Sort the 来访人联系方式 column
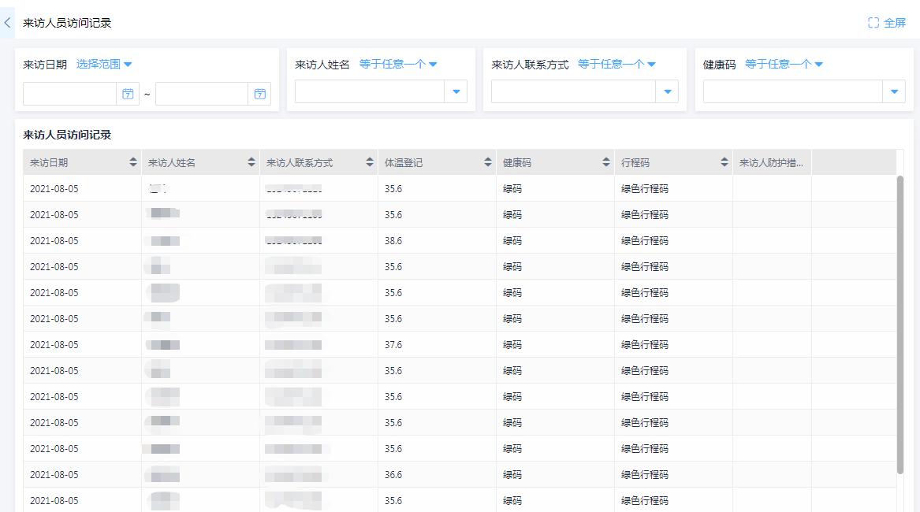This screenshot has width=920, height=512. tap(368, 161)
